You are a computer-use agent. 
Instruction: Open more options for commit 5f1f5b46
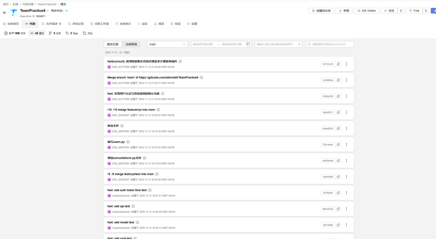point(346,193)
